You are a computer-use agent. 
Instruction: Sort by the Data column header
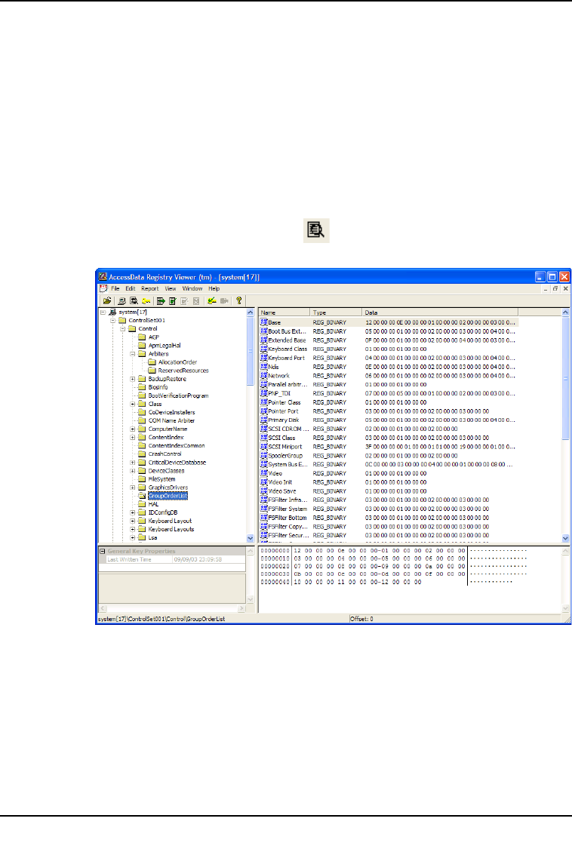(440, 312)
